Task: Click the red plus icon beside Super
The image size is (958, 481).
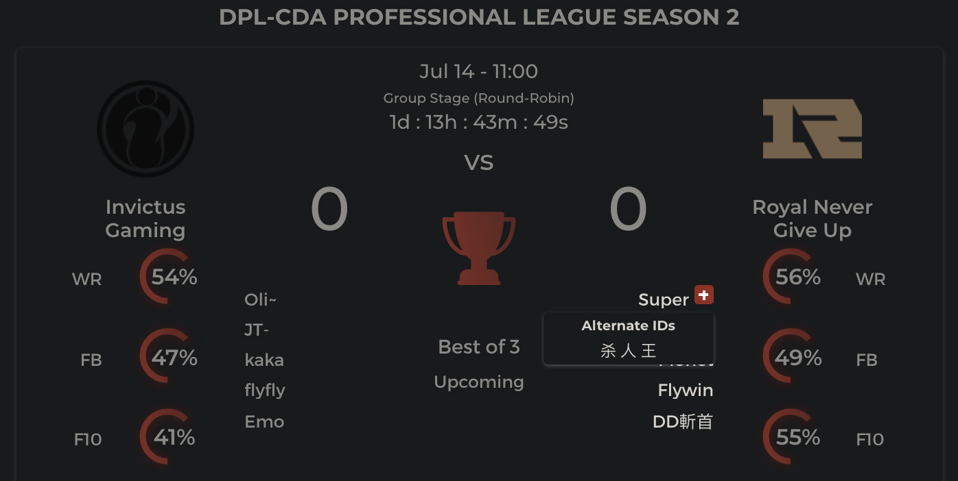Action: coord(704,295)
